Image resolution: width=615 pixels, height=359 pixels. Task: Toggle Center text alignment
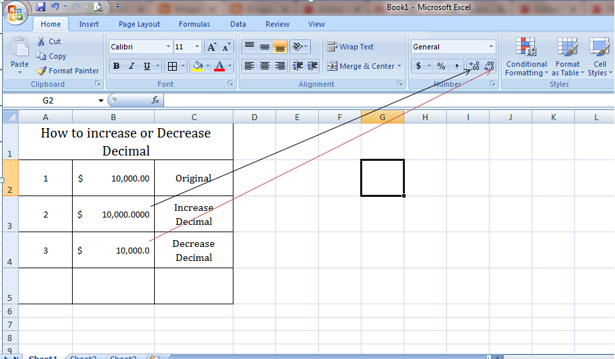(265, 66)
